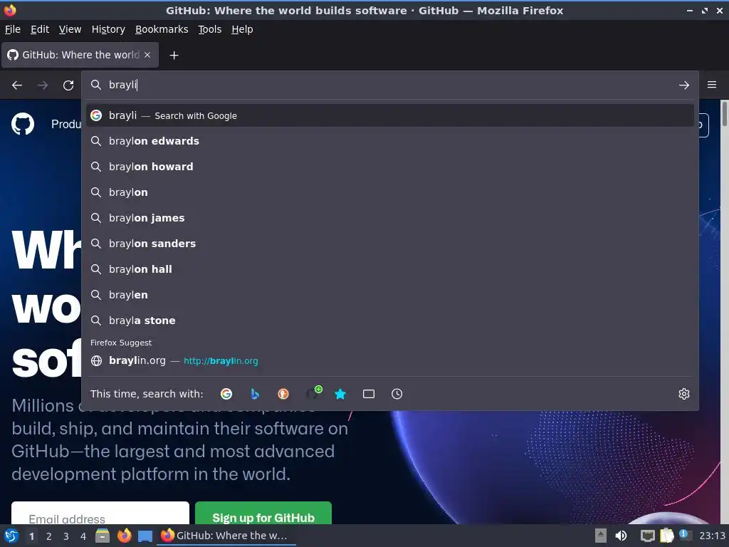The height and width of the screenshot is (547, 729).
Task: Choose the 'braylon edwards' suggestion
Action: coord(389,141)
